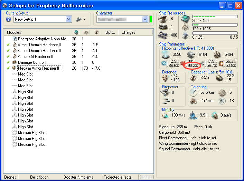Screen dimensions: 244x181
Task: Click the warp speed icon
Action: [215, 115]
